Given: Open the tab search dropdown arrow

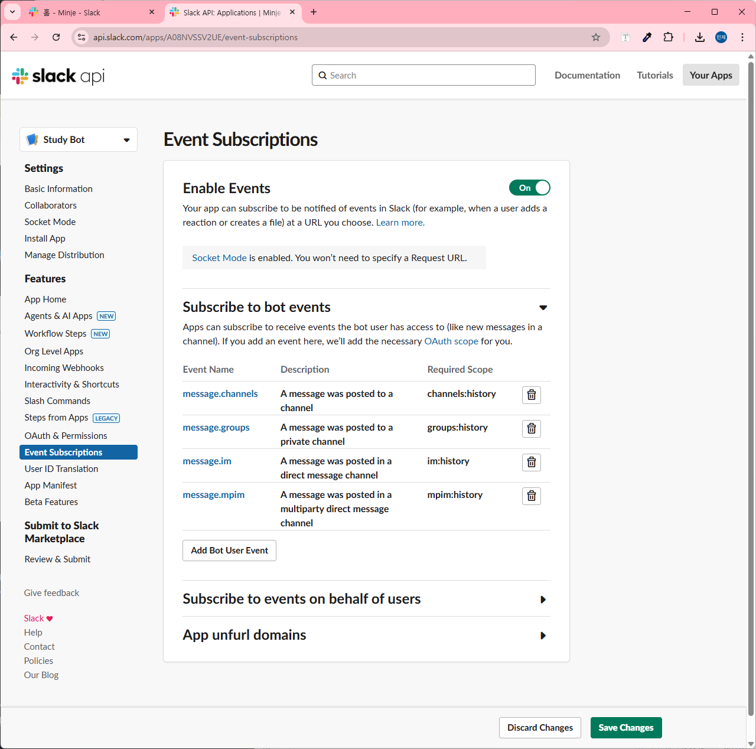Looking at the screenshot, I should pos(12,12).
